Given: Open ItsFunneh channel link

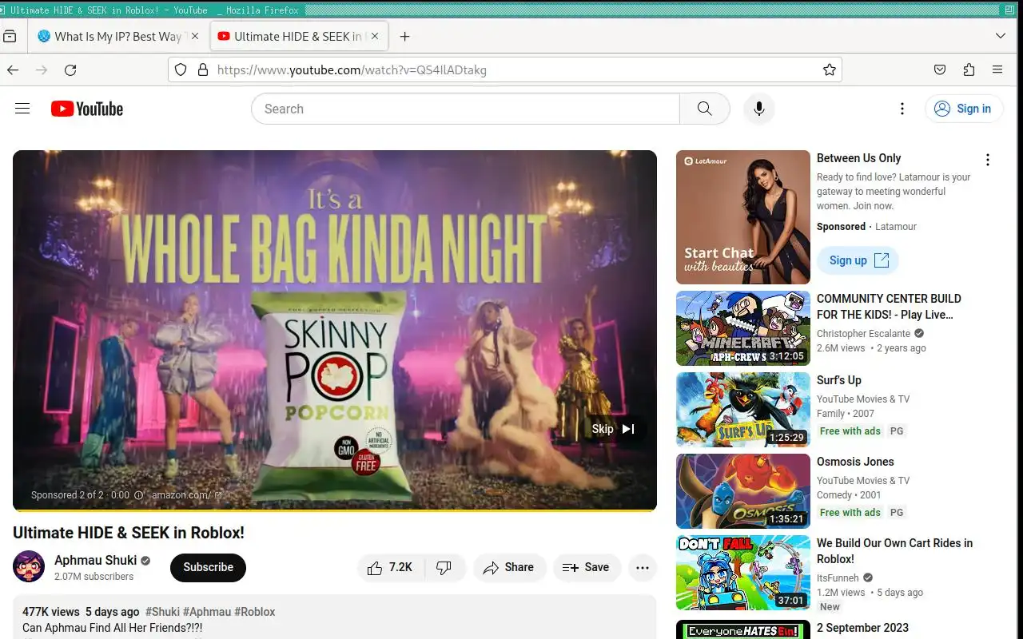Looking at the screenshot, I should pos(838,578).
